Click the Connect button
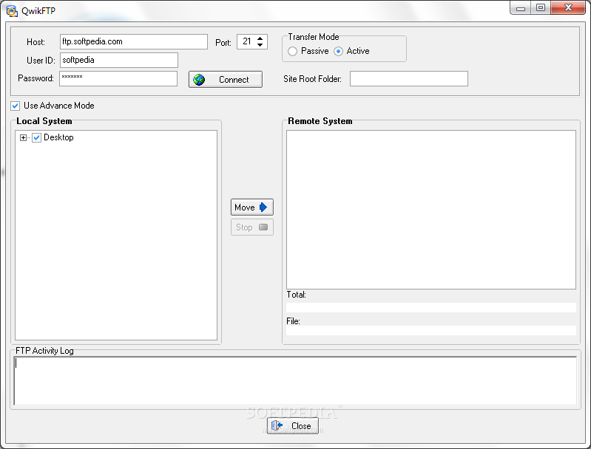The width and height of the screenshot is (591, 449). tap(226, 80)
